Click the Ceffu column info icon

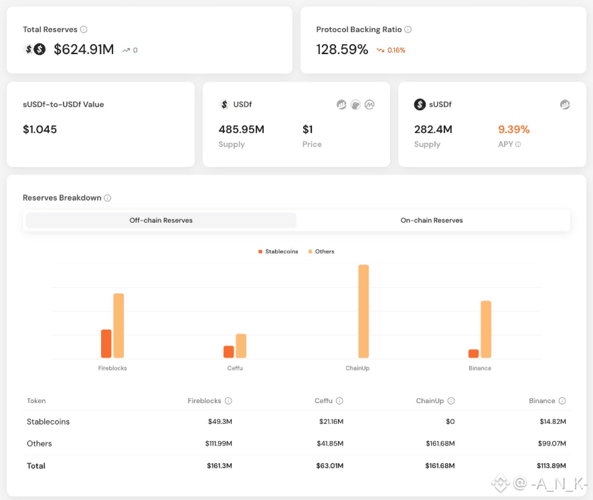pyautogui.click(x=339, y=400)
